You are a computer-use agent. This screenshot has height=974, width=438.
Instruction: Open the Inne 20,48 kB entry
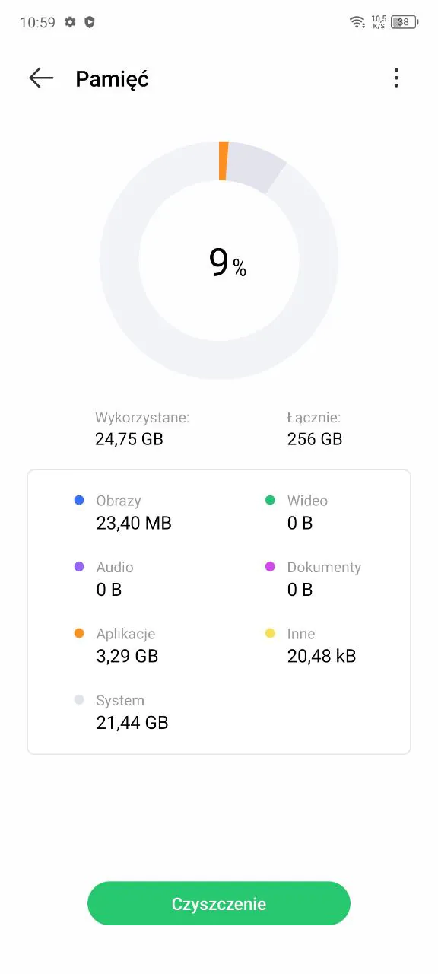311,645
